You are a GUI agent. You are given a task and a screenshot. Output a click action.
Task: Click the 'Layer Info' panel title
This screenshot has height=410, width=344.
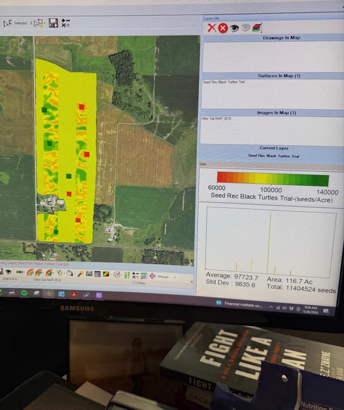[x=212, y=18]
